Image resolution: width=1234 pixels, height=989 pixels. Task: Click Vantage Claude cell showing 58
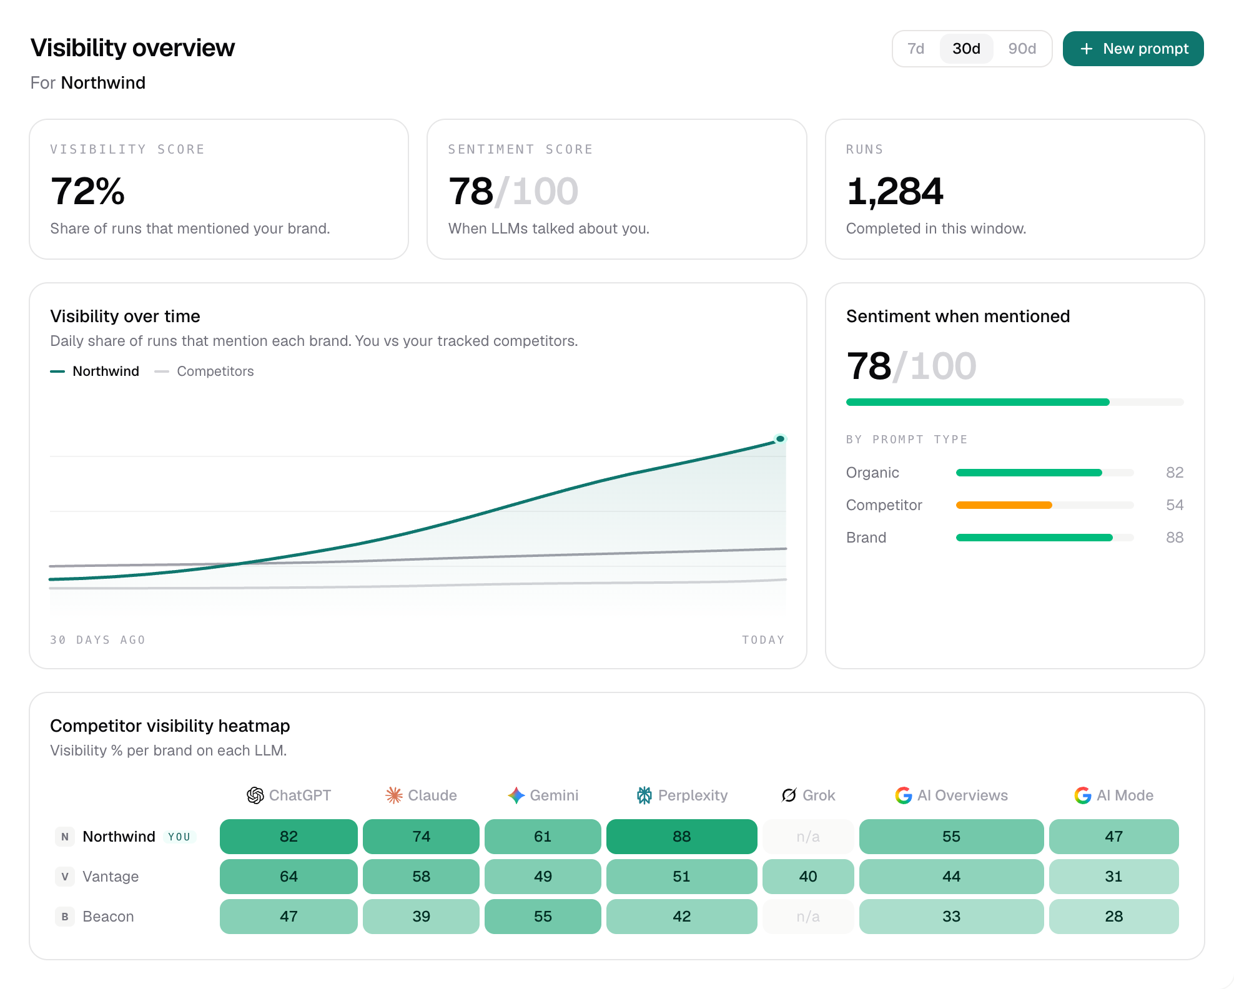click(421, 877)
